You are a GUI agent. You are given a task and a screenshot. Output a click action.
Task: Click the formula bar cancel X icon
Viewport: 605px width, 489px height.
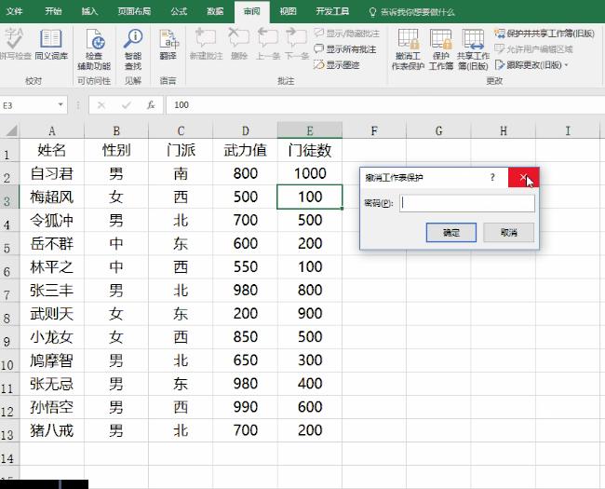point(101,105)
